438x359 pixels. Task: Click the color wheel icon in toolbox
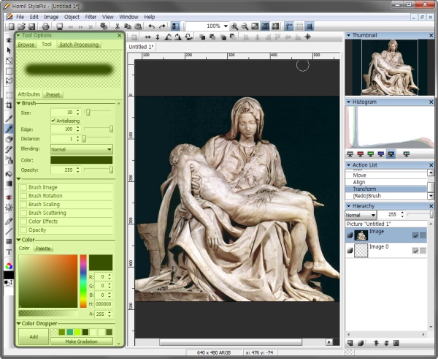(x=9, y=266)
